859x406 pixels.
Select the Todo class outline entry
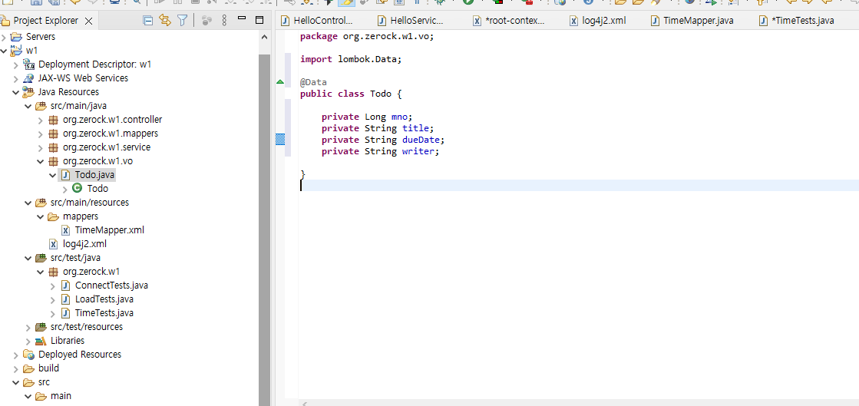click(x=97, y=189)
